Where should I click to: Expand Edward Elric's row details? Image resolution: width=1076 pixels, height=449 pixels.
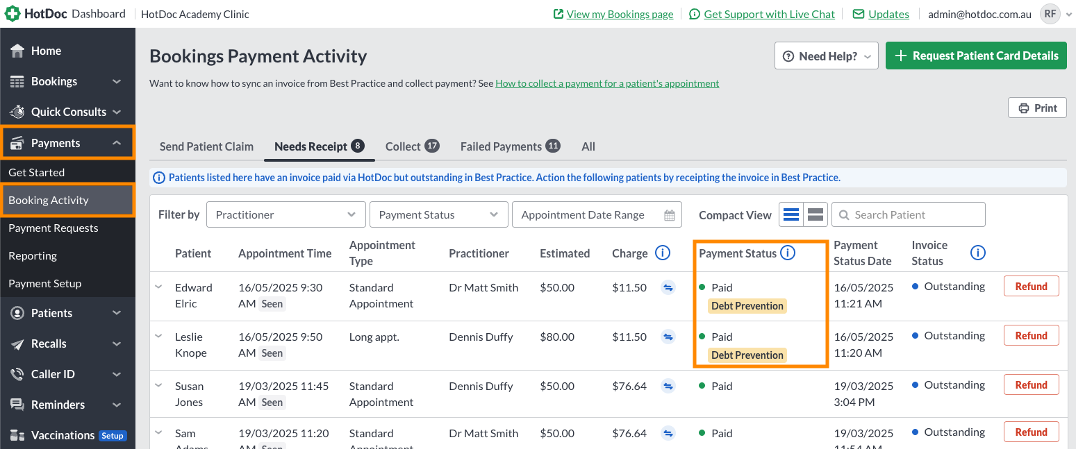159,286
